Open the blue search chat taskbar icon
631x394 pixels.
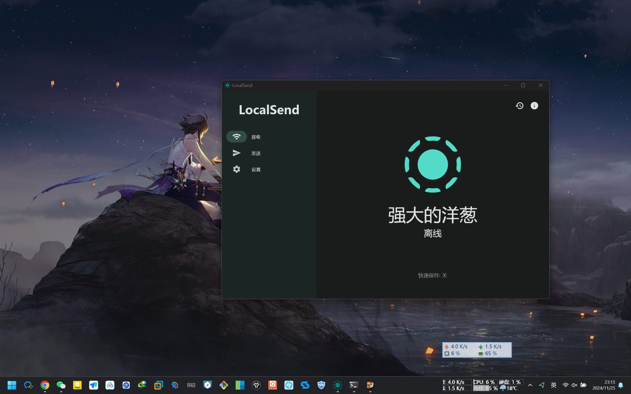[x=28, y=385]
